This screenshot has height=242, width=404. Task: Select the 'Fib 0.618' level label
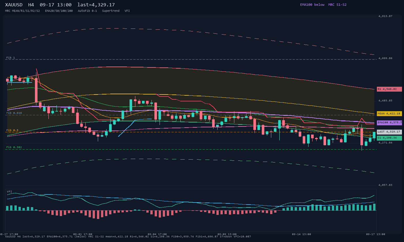(x=14, y=113)
